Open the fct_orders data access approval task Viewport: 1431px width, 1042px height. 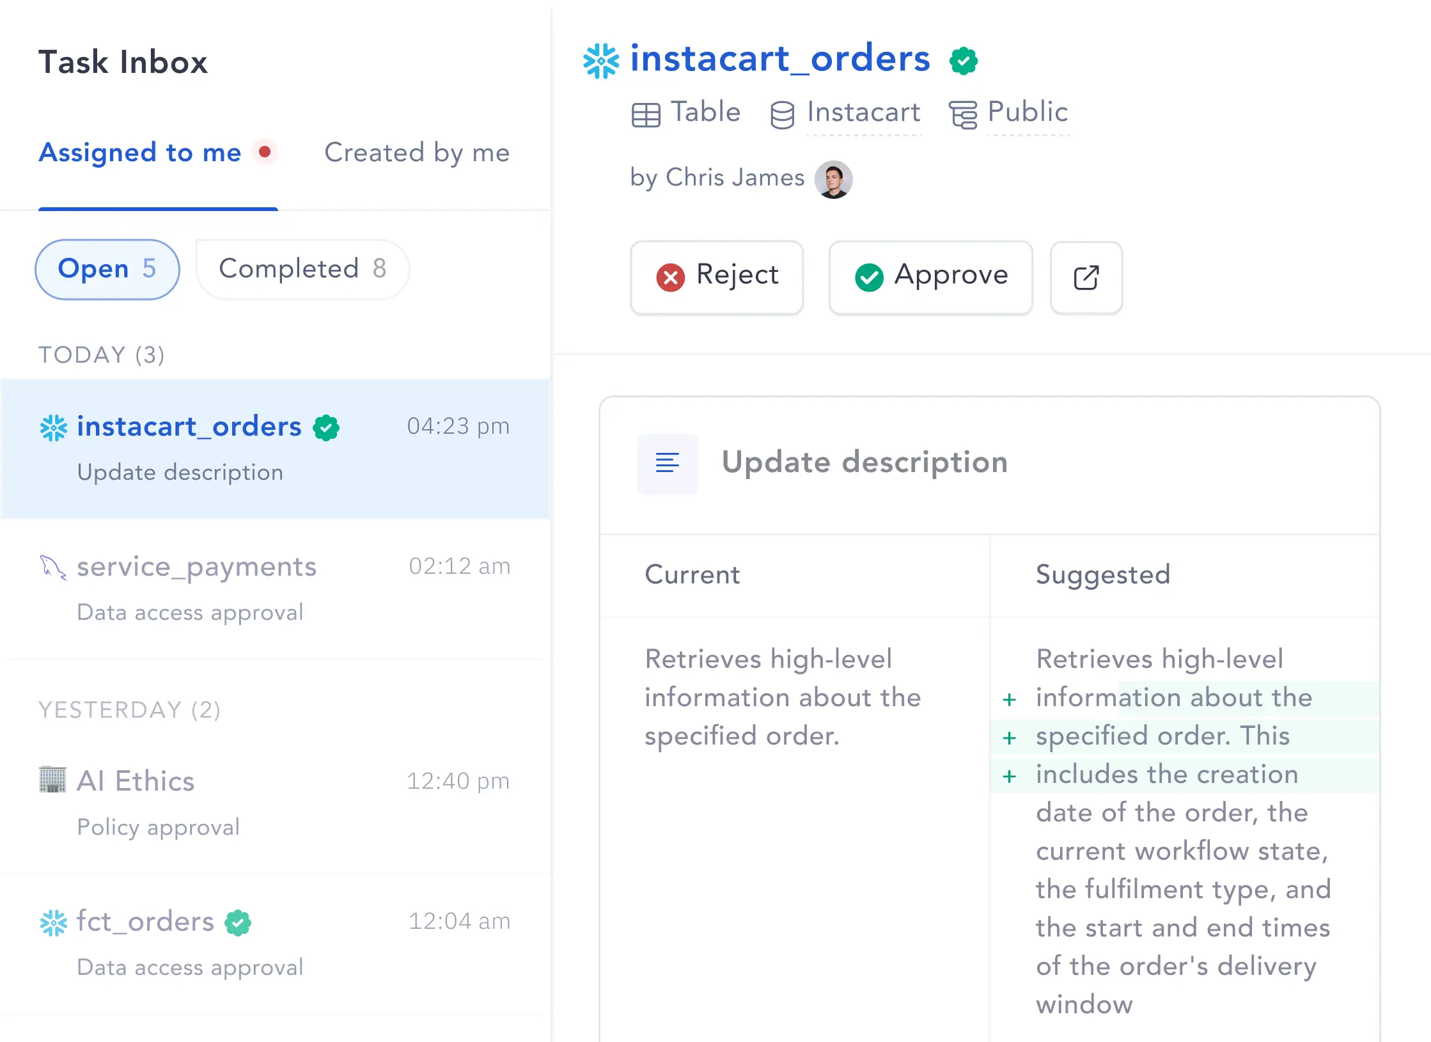coord(275,943)
